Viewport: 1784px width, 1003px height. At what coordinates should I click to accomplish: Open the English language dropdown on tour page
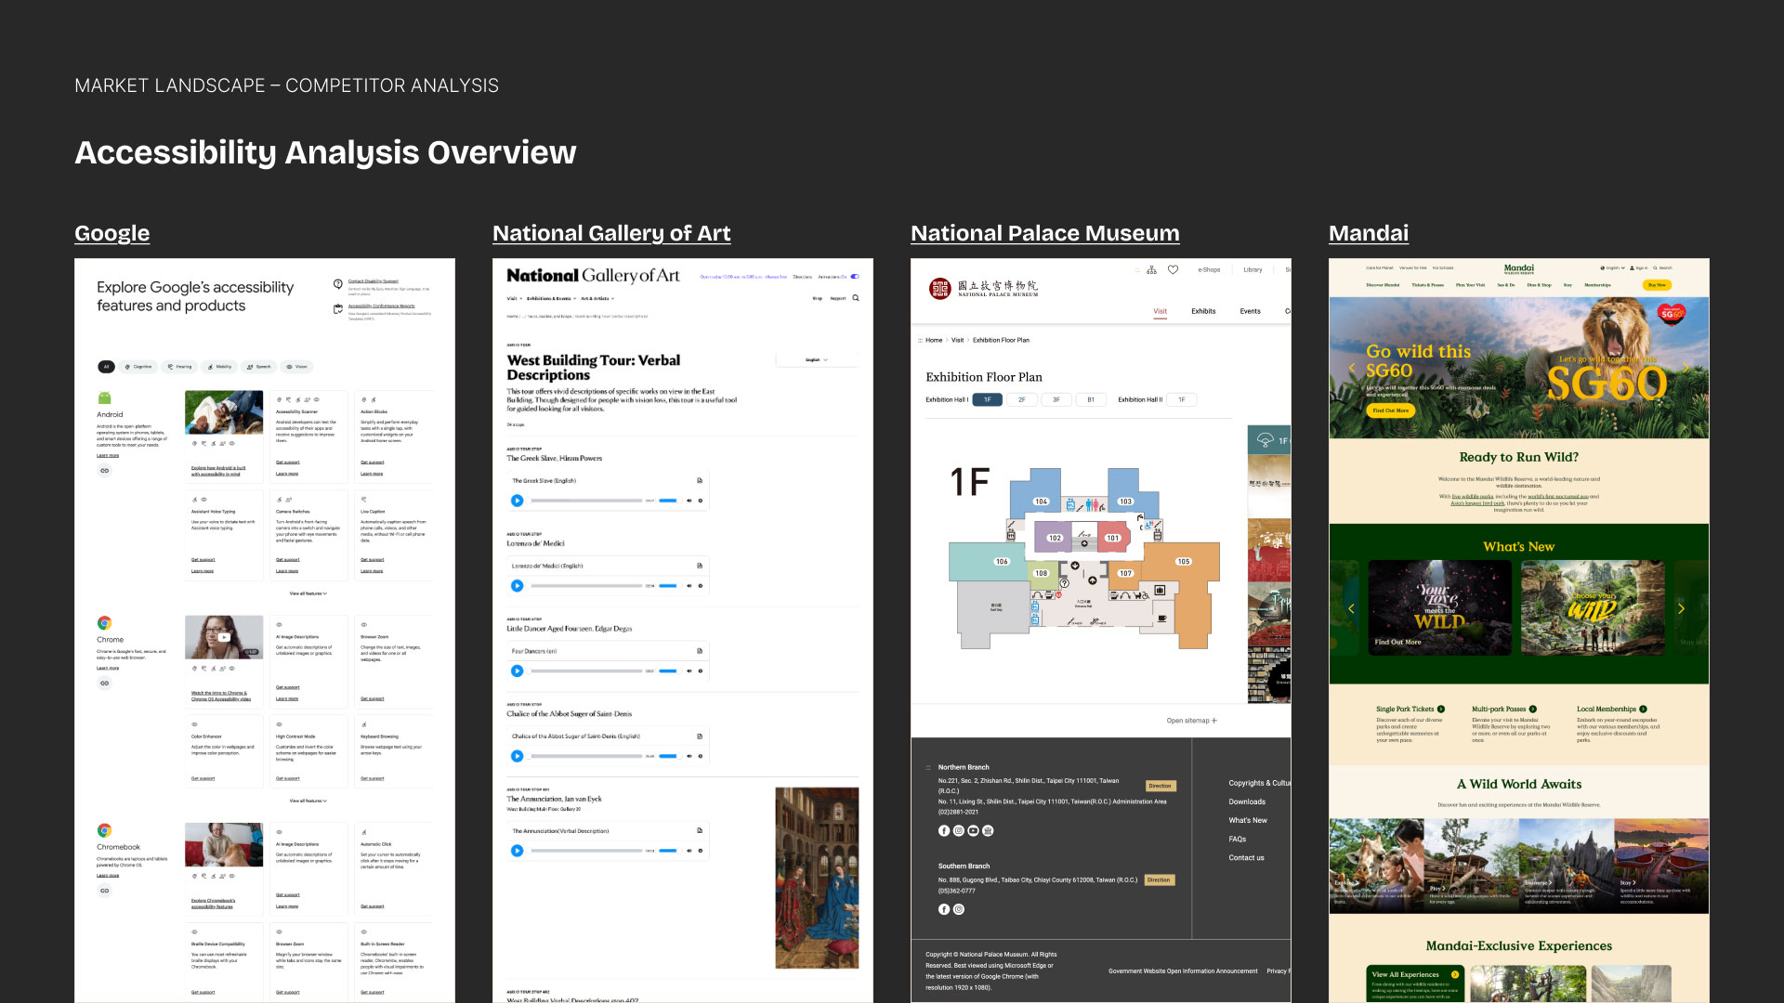[x=816, y=359]
